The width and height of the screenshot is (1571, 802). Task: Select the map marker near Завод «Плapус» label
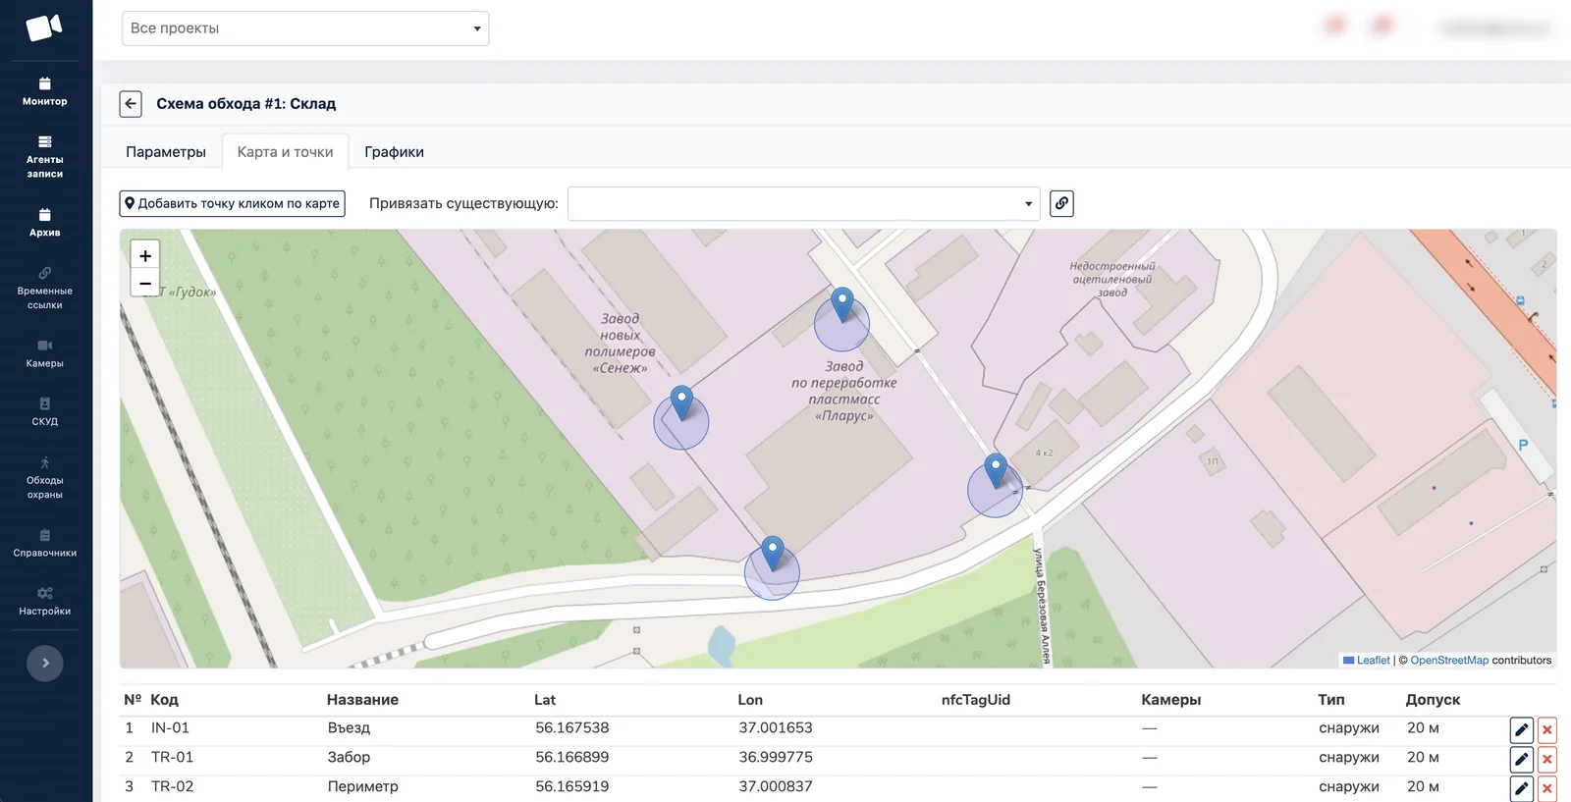[x=842, y=304]
